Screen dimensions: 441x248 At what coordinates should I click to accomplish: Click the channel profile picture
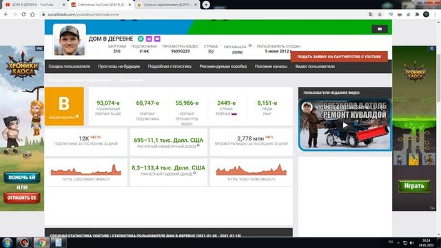(70, 40)
